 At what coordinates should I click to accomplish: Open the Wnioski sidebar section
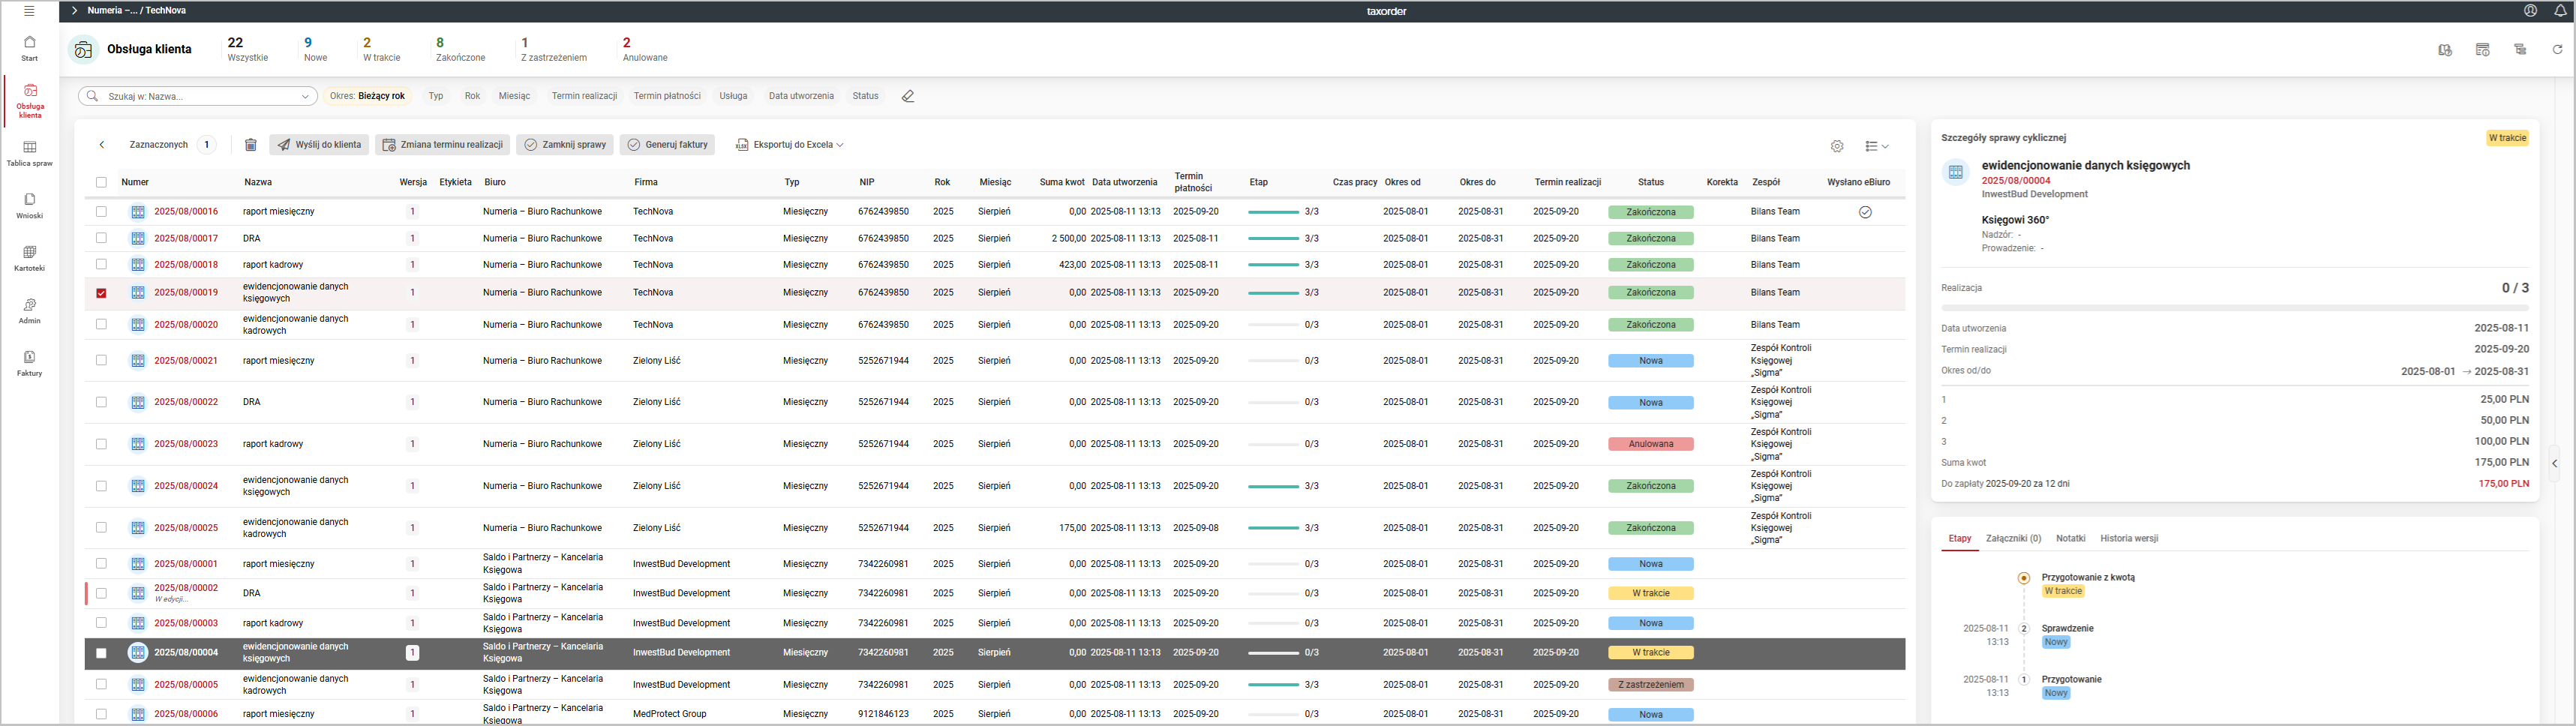coord(29,206)
